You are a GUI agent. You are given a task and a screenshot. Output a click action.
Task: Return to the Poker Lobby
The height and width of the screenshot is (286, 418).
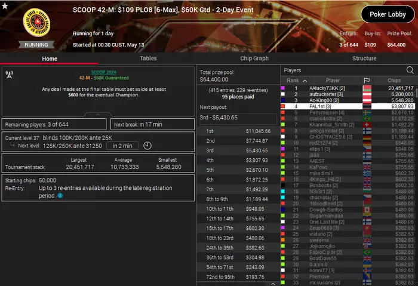(388, 14)
